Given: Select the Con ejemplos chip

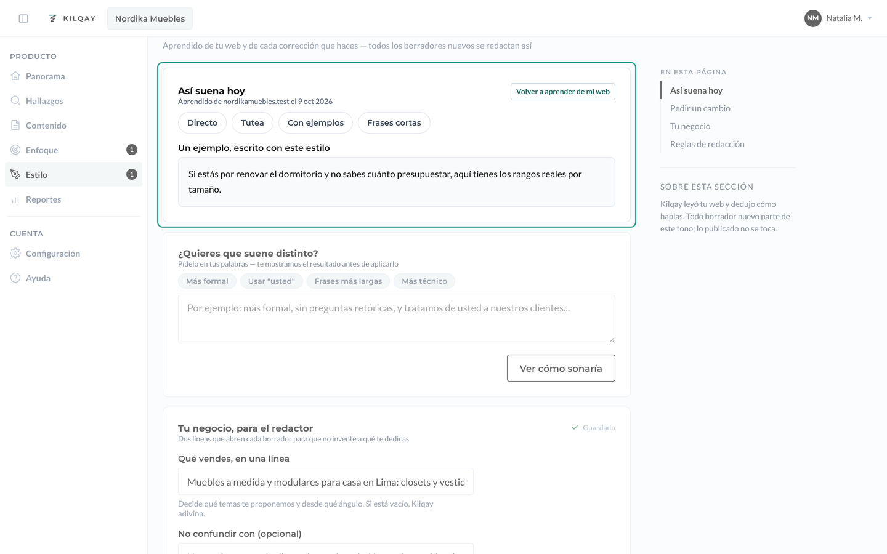Looking at the screenshot, I should (316, 122).
